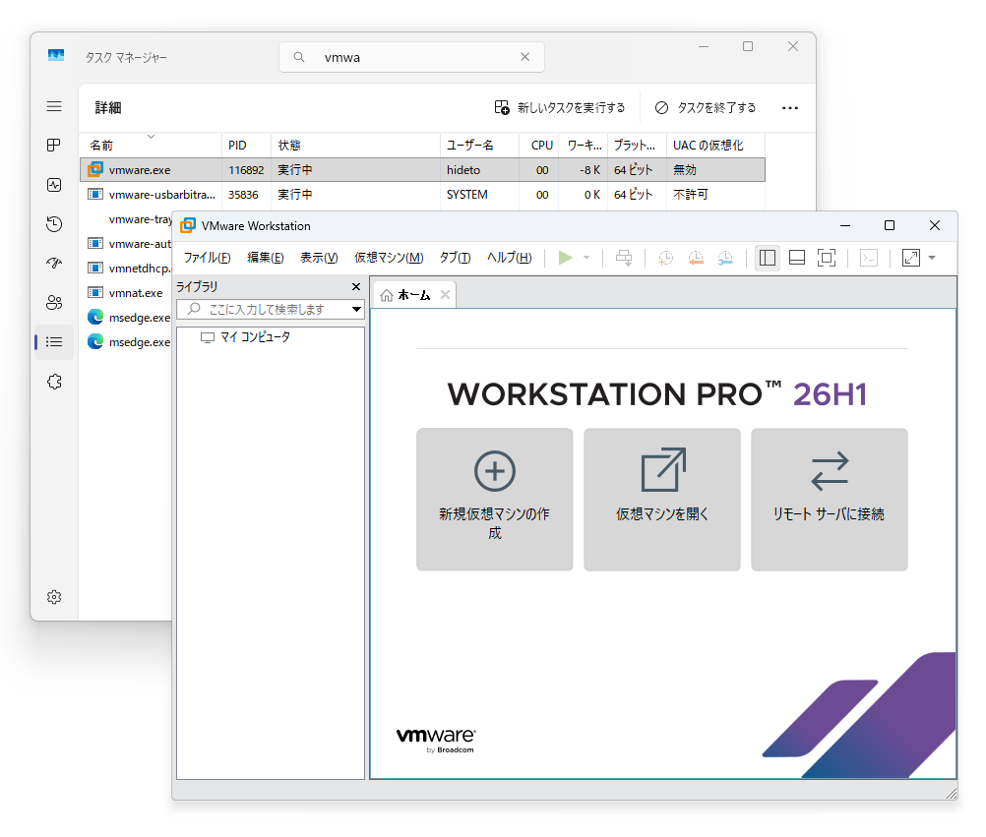
Task: Sort by 状態 column header
Action: pos(355,146)
